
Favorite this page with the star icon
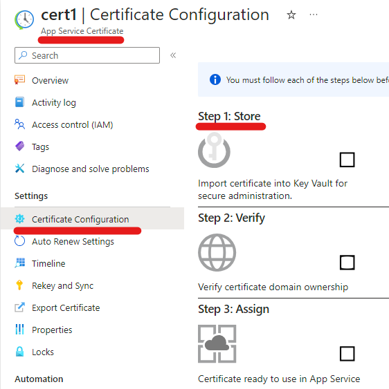coord(291,15)
